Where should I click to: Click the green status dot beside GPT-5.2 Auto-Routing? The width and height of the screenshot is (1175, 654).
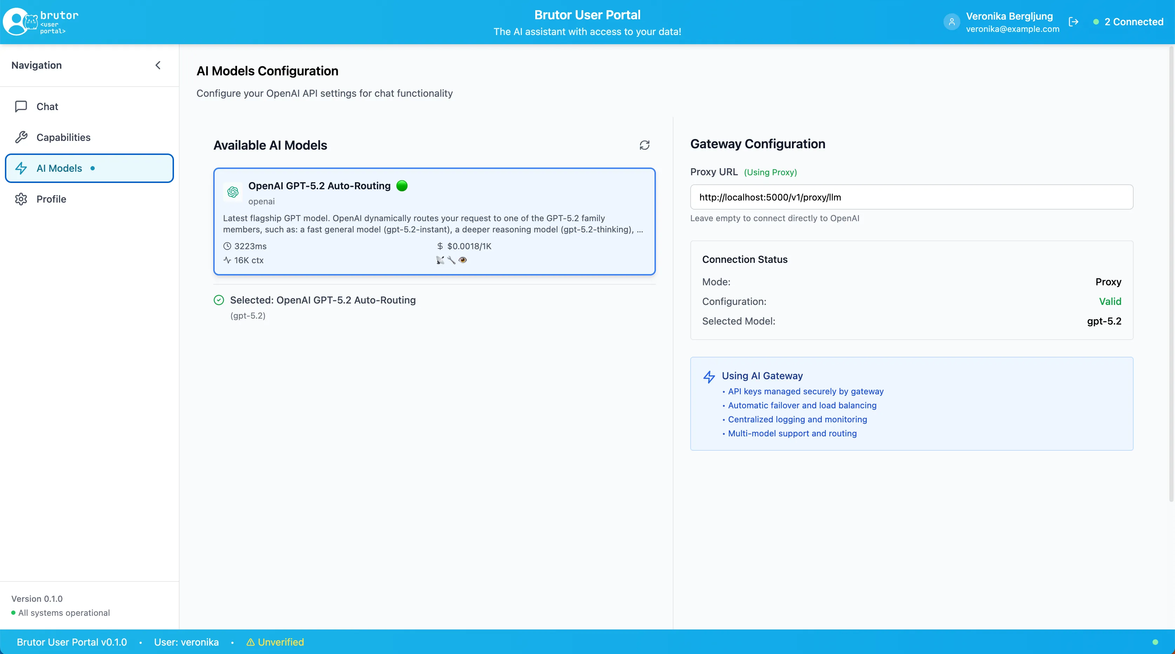click(402, 185)
